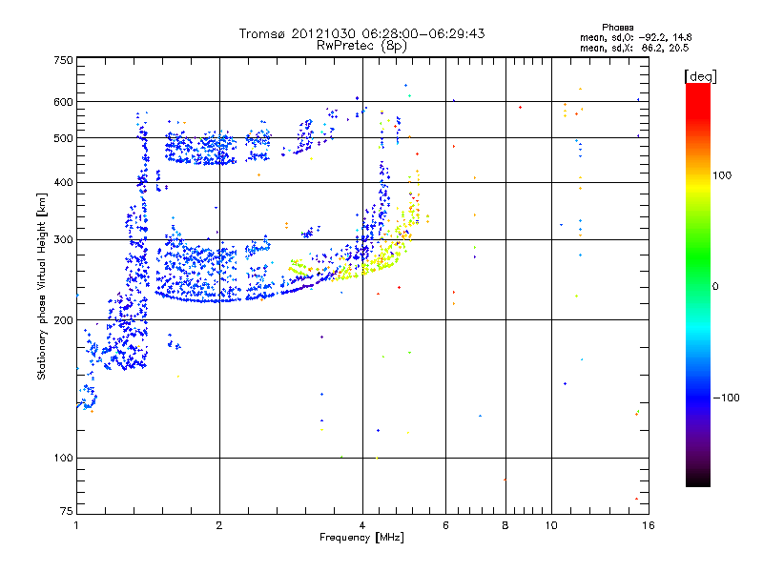This screenshot has height=572, width=763.
Task: Click the x-axis label '8'
Action: pyautogui.click(x=505, y=525)
